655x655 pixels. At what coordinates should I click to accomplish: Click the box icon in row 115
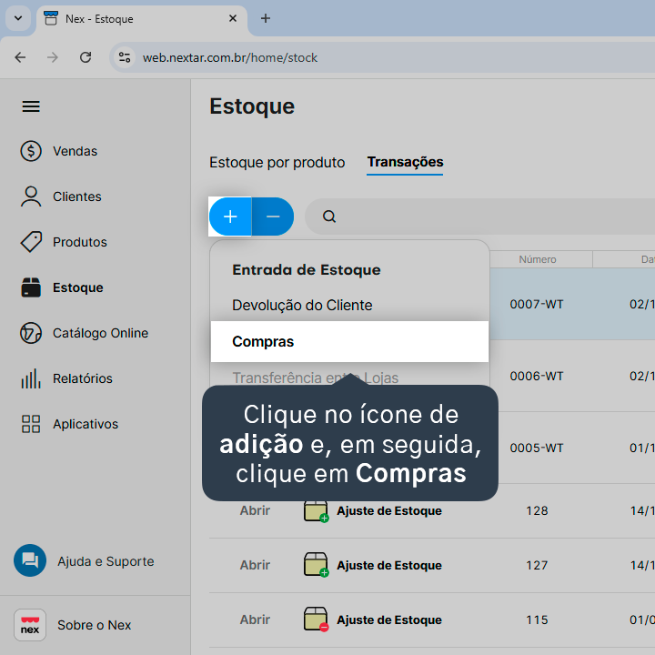[316, 620]
